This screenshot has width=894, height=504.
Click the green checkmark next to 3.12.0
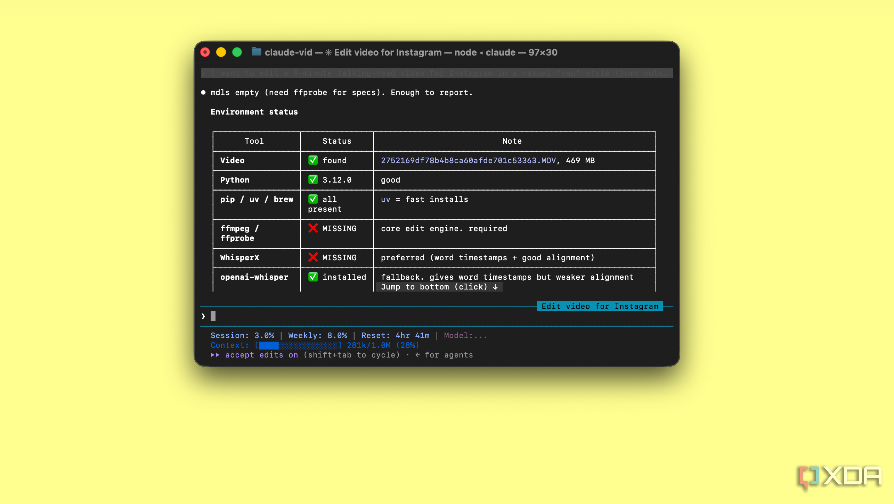pos(313,179)
